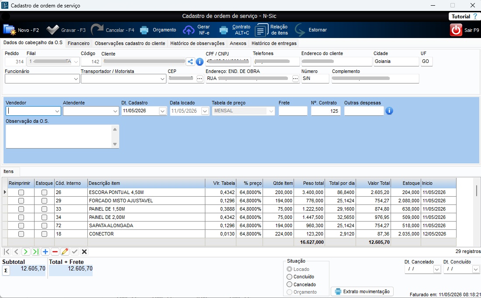Viewport: 481px width, 298px height.
Task: Click the Sair F9 power icon
Action: click(456, 30)
